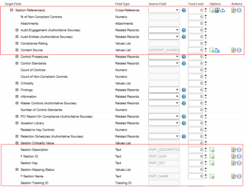Click help icon for Audit Entities row

click(x=184, y=37)
